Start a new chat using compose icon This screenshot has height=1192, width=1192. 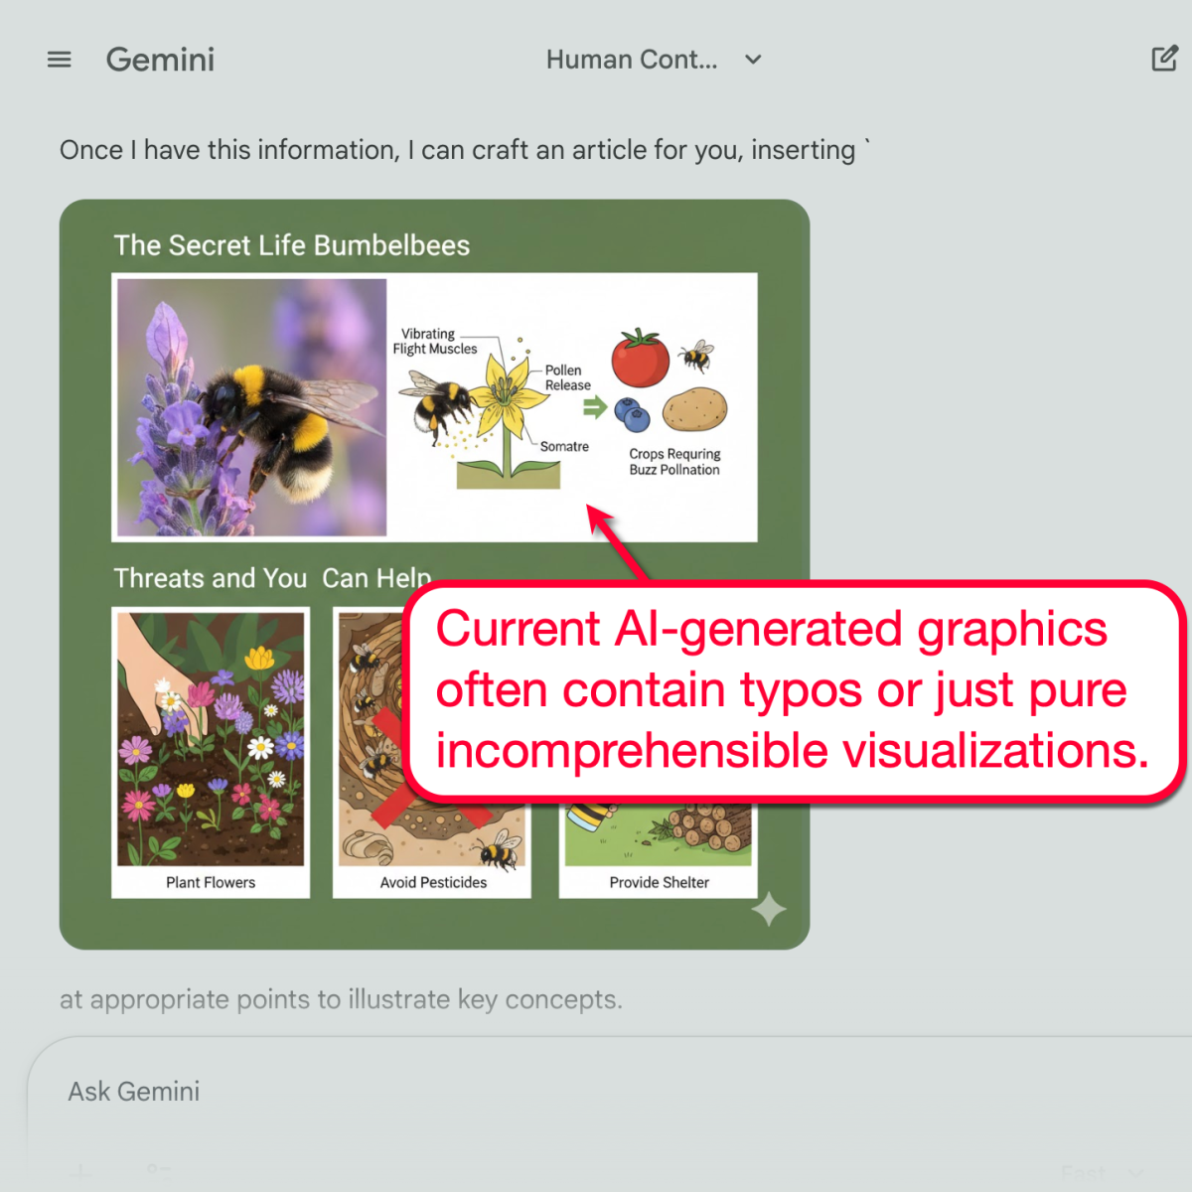point(1164,59)
